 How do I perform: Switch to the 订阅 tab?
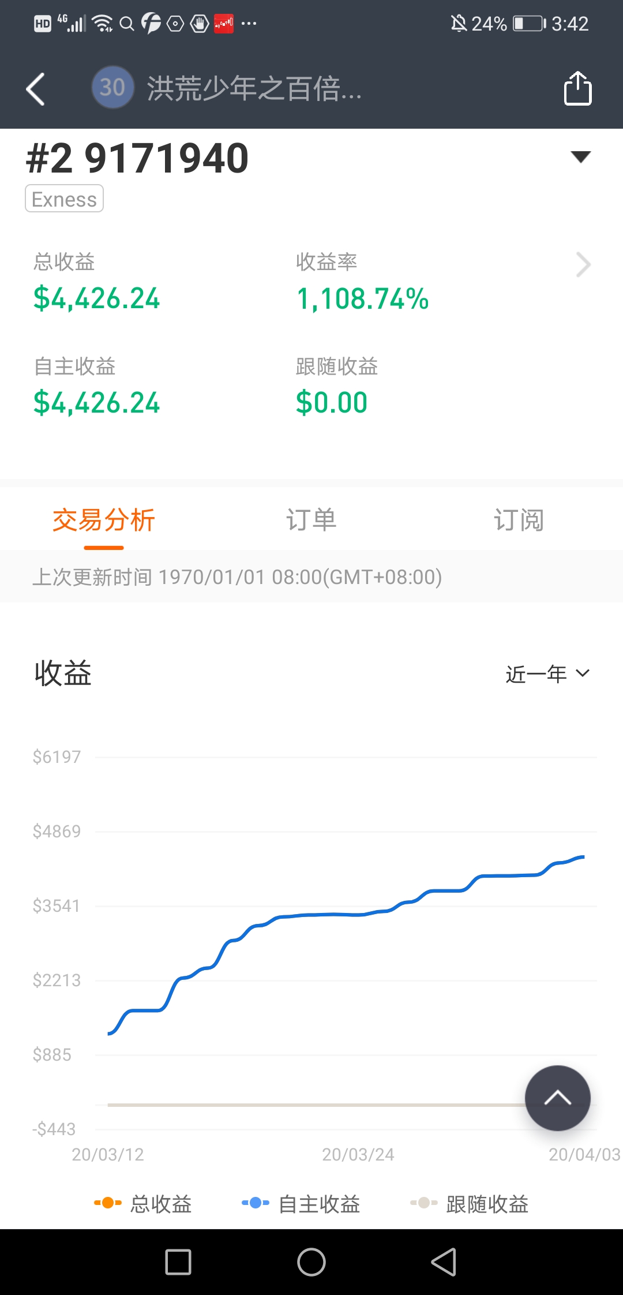tap(519, 520)
